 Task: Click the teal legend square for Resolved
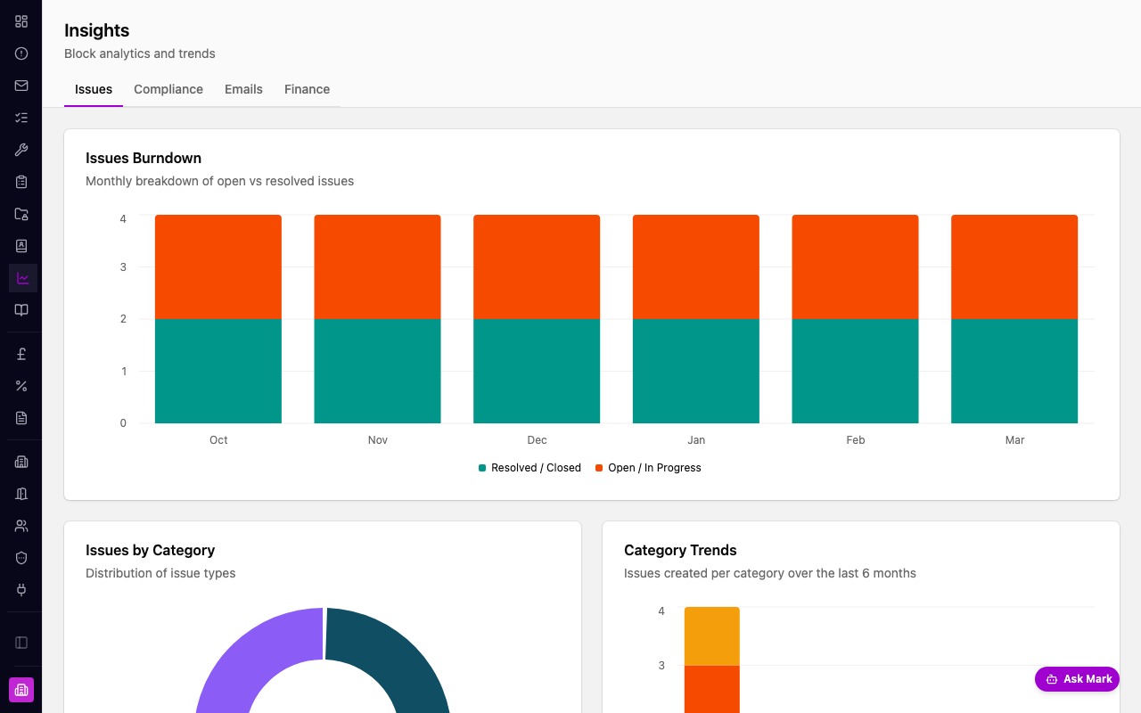(x=482, y=468)
